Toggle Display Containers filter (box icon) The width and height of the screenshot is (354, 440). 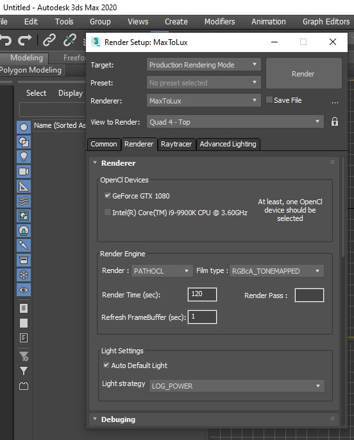24,260
